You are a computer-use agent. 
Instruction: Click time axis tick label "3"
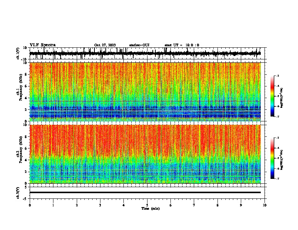click(100, 205)
